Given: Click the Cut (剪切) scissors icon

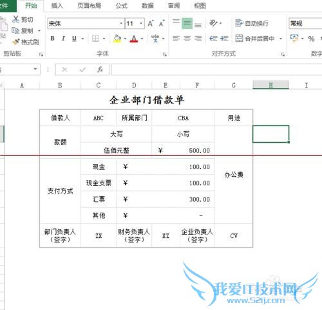Looking at the screenshot, I should (15, 19).
